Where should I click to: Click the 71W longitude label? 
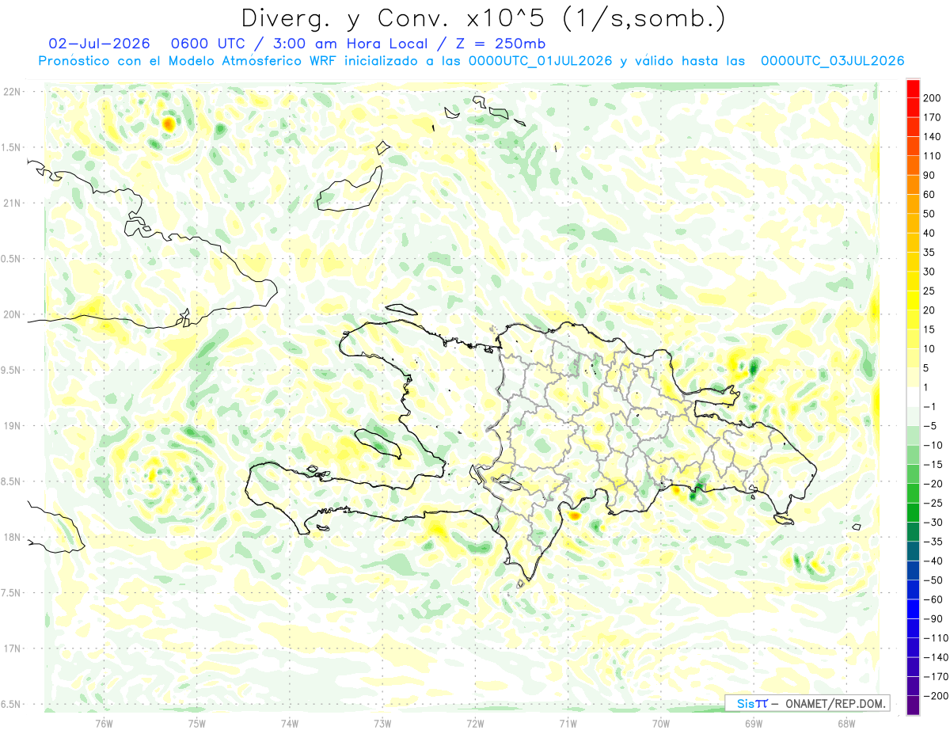click(x=568, y=722)
